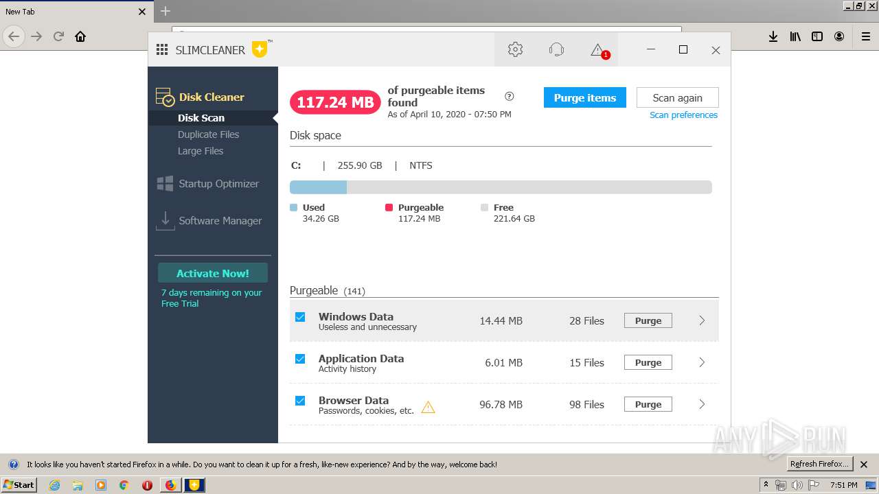
Task: Click the Free gray legend swatch
Action: (485, 207)
